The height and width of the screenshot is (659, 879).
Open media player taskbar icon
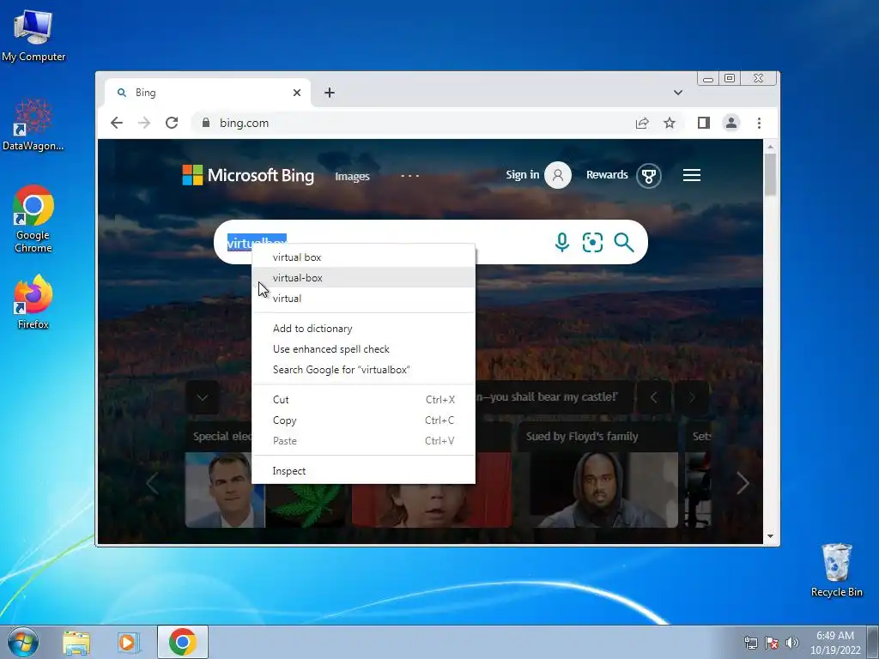[x=129, y=642]
